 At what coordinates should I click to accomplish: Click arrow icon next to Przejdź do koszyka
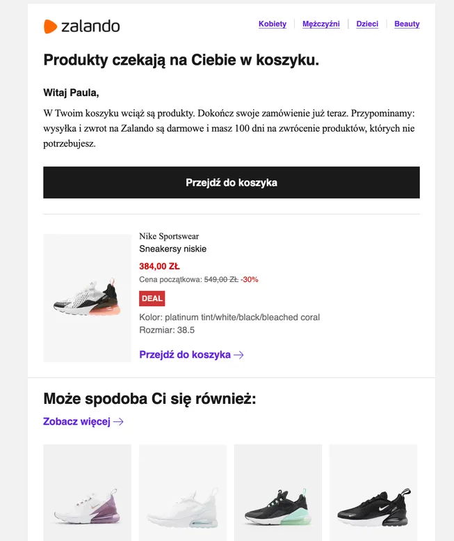tap(238, 355)
